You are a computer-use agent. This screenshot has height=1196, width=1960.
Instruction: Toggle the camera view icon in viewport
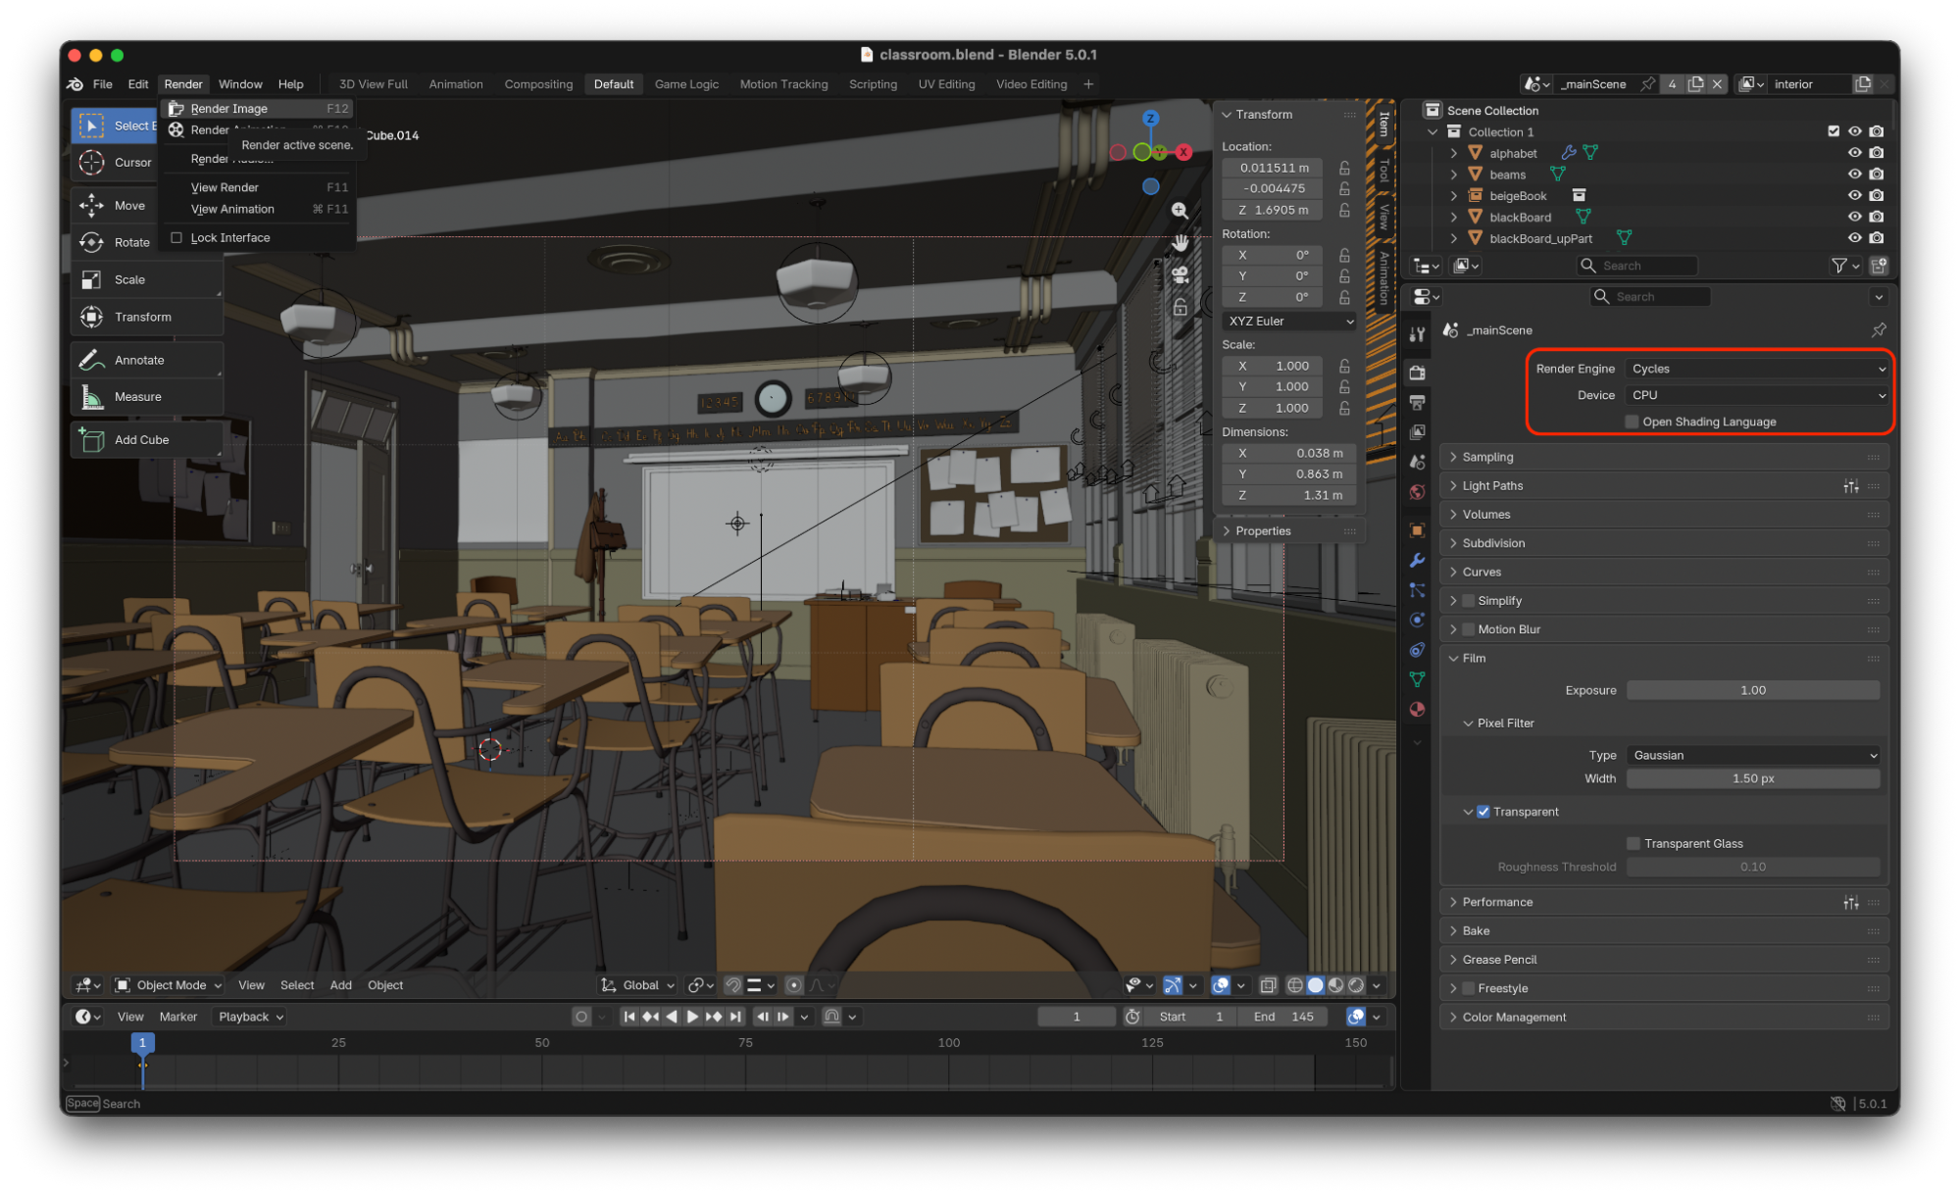pos(1180,274)
